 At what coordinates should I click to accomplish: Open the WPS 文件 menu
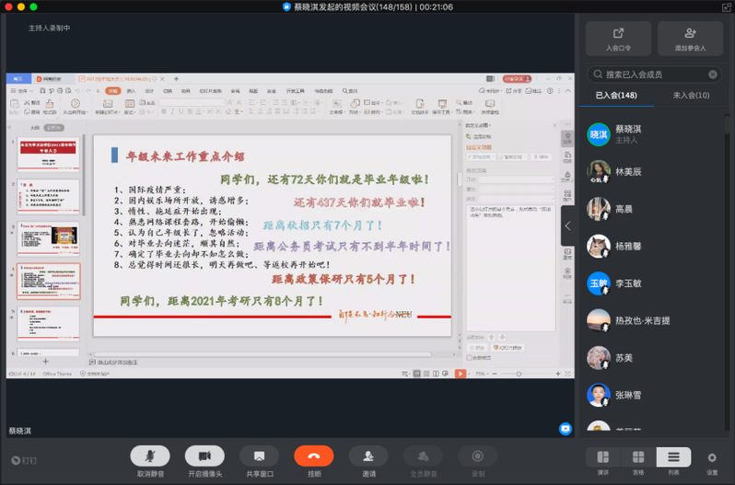22,91
